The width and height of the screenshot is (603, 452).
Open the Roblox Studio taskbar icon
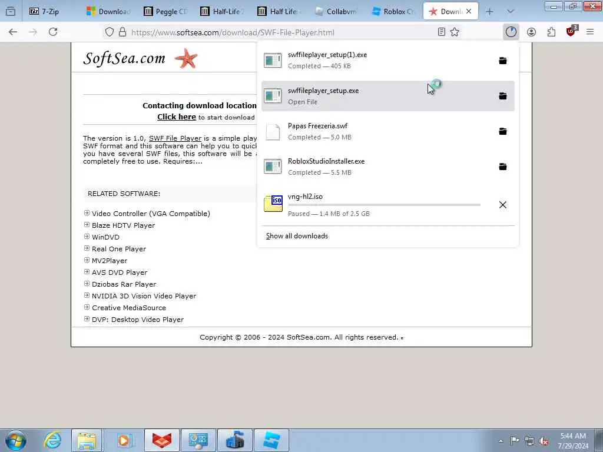pos(271,440)
